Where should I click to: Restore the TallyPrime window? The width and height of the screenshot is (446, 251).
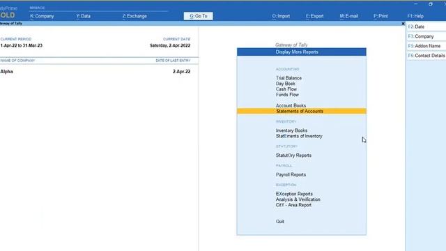pos(431,4)
